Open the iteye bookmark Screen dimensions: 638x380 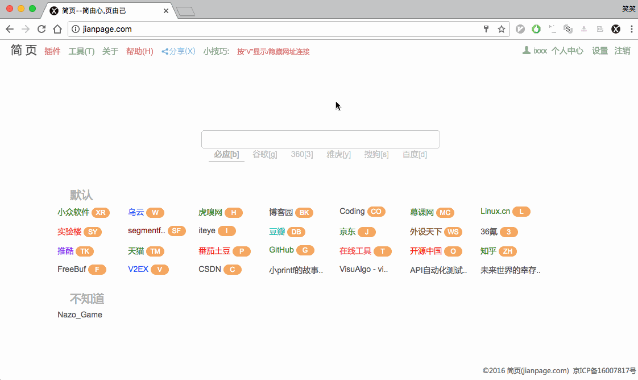(207, 231)
